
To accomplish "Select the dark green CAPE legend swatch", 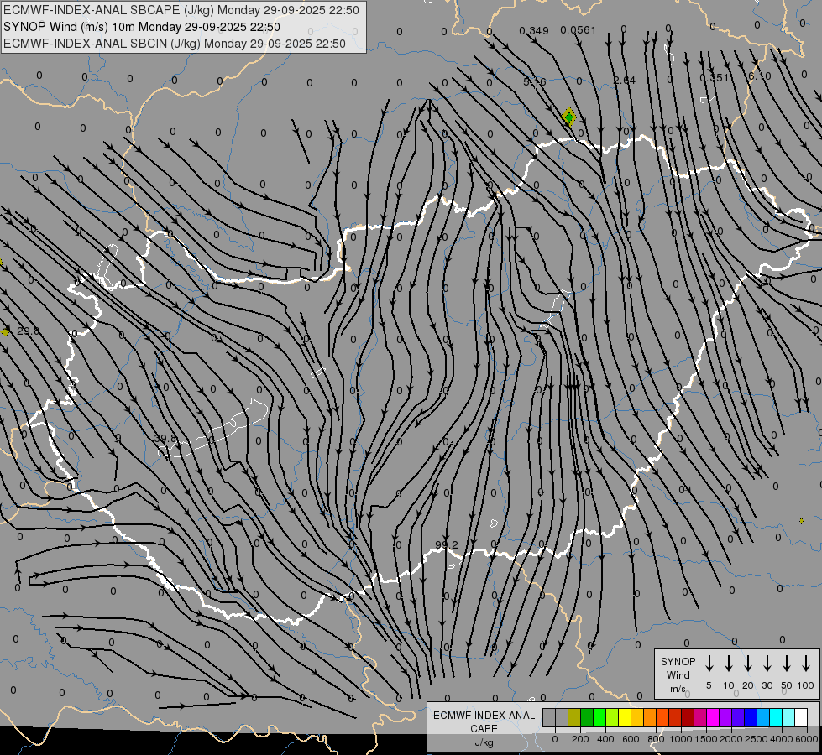I will 587,717.
